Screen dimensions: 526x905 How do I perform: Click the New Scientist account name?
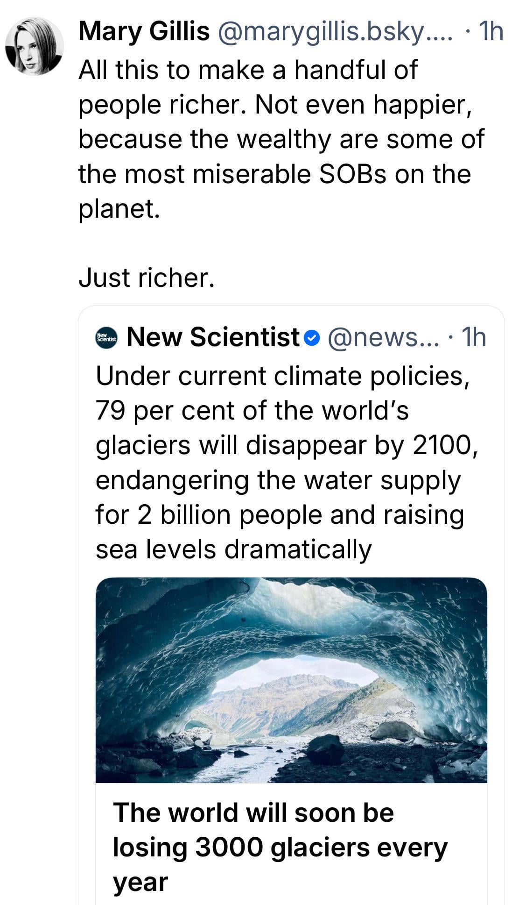[x=213, y=337]
